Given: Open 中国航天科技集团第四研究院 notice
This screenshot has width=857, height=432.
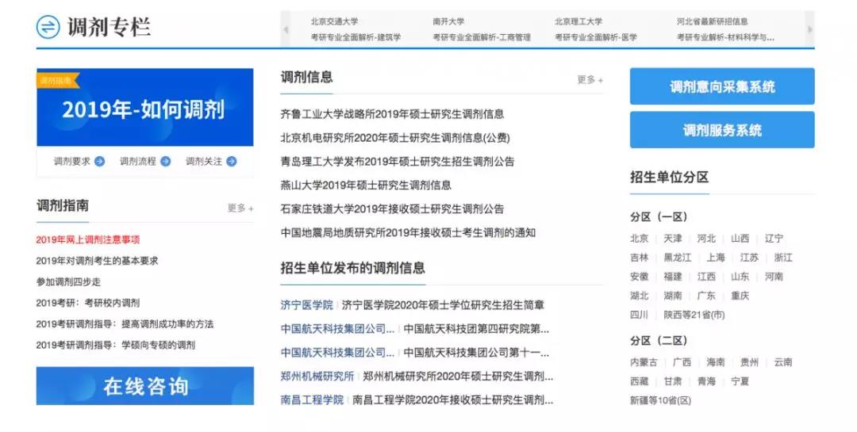Looking at the screenshot, I should click(476, 329).
